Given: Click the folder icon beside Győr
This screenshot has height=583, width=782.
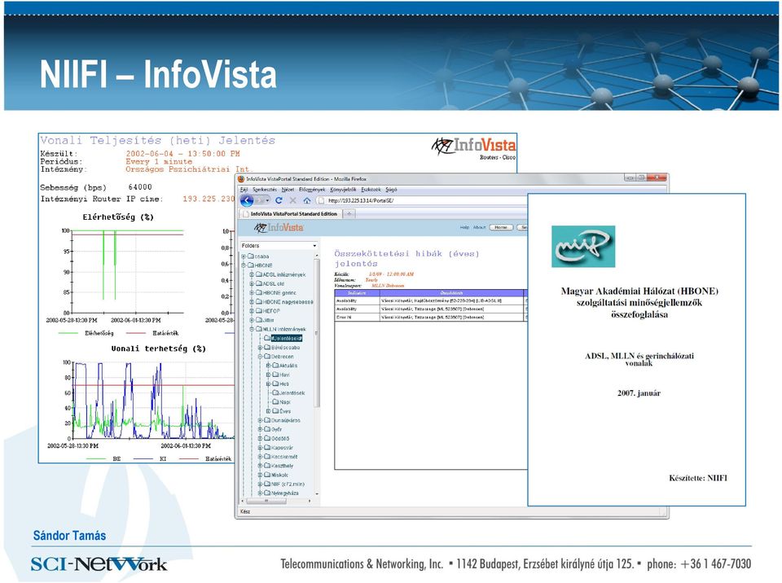Looking at the screenshot, I should pyautogui.click(x=267, y=429).
